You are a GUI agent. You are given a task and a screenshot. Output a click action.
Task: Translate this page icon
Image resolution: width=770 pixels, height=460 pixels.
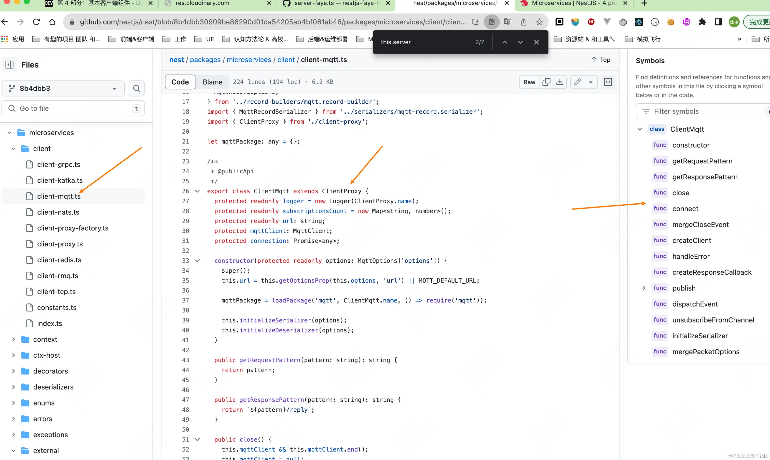[x=507, y=22]
